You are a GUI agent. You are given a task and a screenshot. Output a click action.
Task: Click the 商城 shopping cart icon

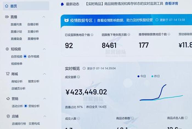(x=7, y=74)
